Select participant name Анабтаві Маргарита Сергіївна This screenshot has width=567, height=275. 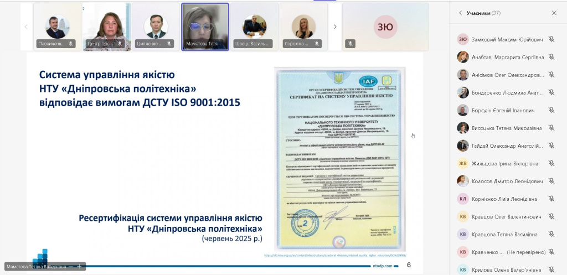508,57
